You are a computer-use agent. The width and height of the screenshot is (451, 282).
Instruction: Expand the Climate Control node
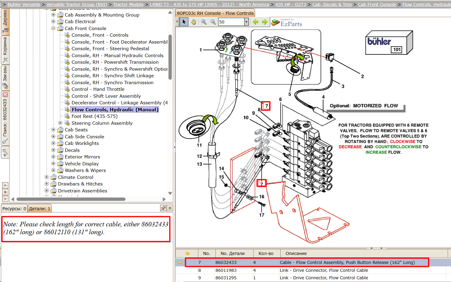pos(47,177)
